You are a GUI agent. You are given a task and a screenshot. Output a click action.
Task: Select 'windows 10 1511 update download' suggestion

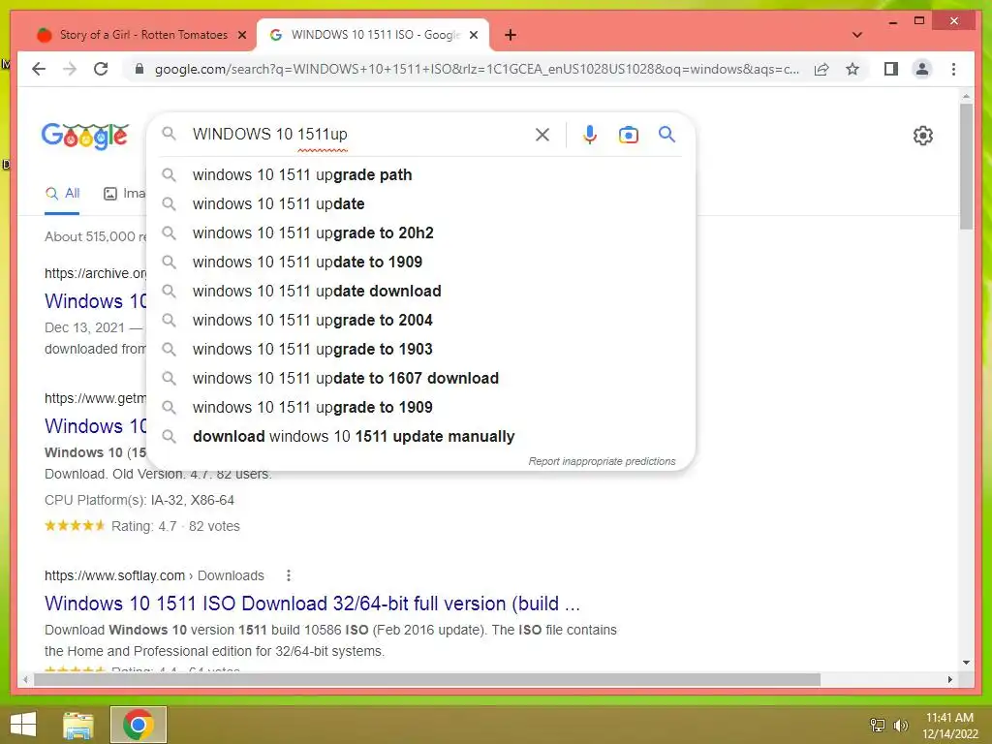(x=420, y=291)
